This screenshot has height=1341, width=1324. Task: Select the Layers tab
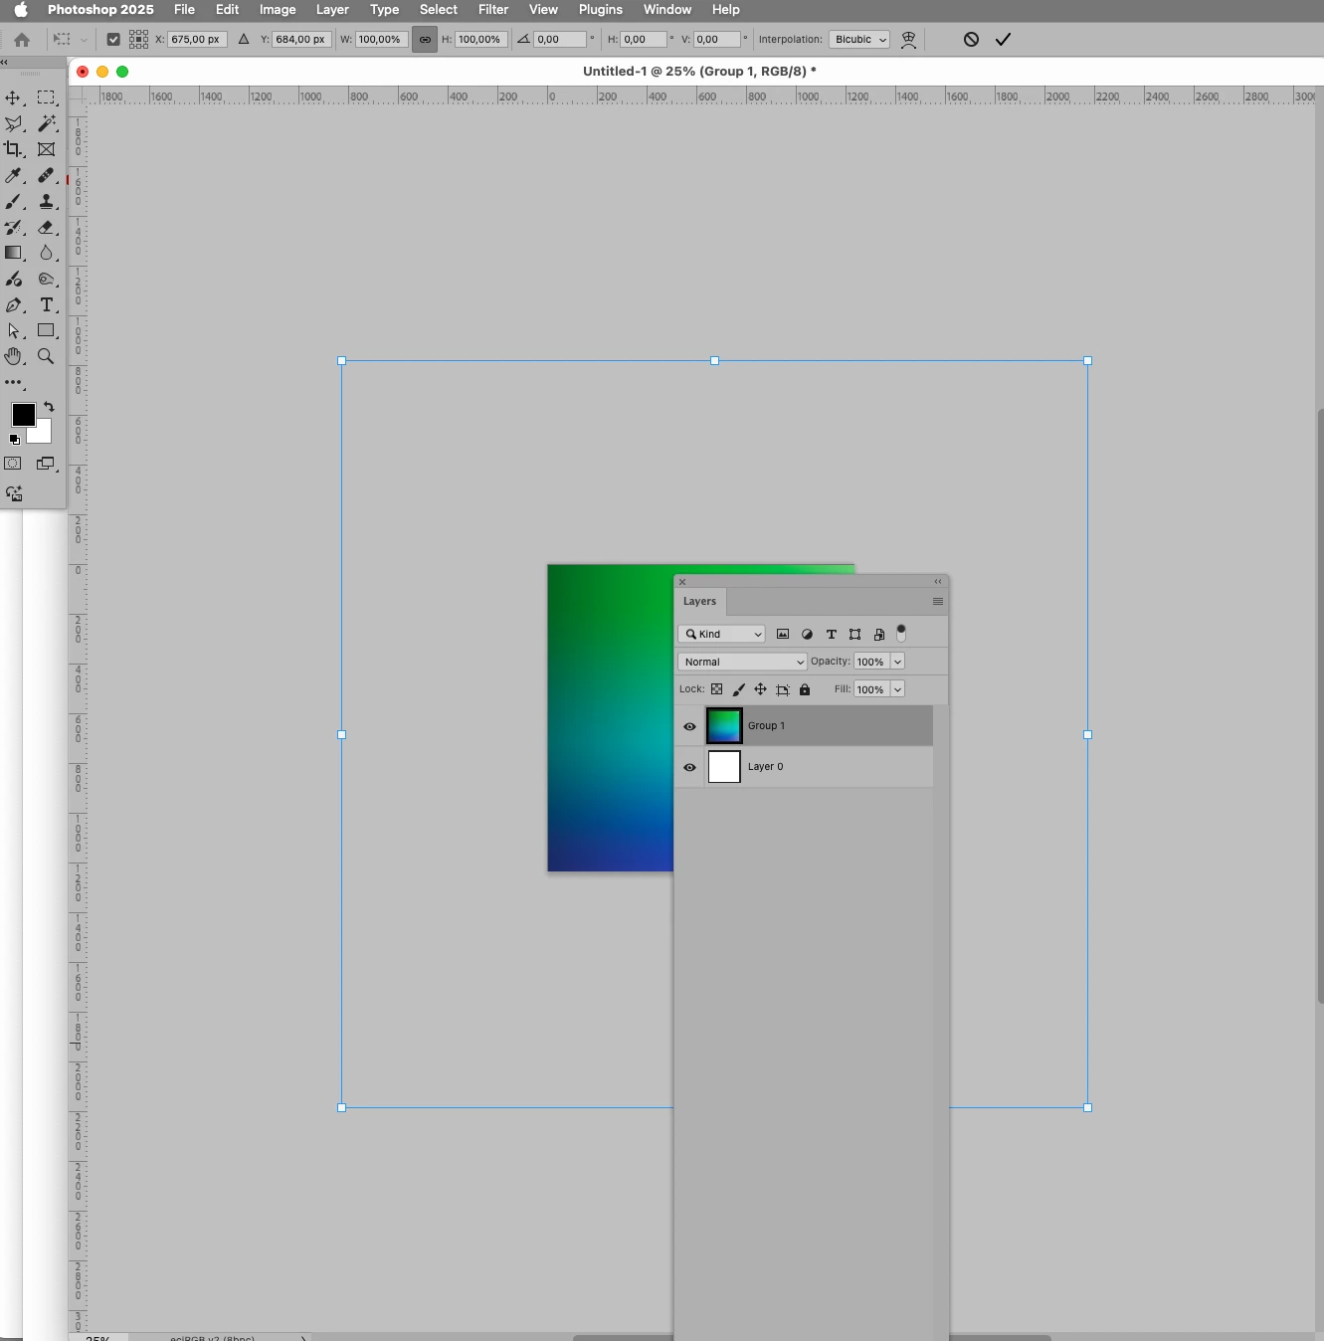click(x=699, y=601)
